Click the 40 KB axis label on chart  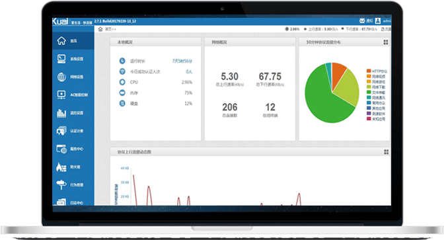coord(125,169)
